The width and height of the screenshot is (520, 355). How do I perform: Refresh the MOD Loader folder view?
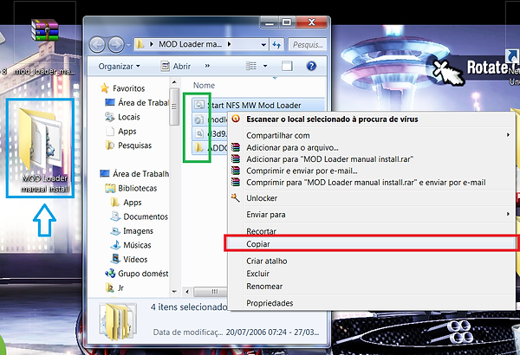tap(276, 44)
